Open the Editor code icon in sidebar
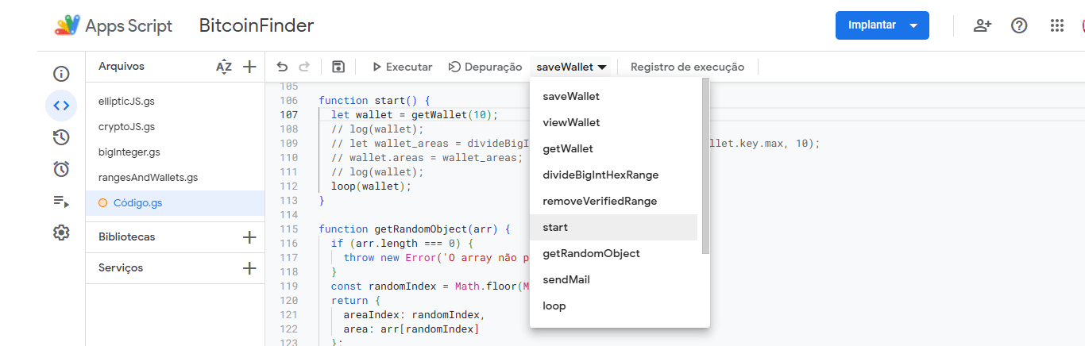The width and height of the screenshot is (1085, 346). (61, 106)
